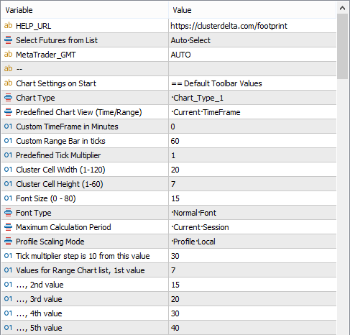This screenshot has width=350, height=335.
Task: Click the vertical scrollbar thumb
Action: (342, 47)
